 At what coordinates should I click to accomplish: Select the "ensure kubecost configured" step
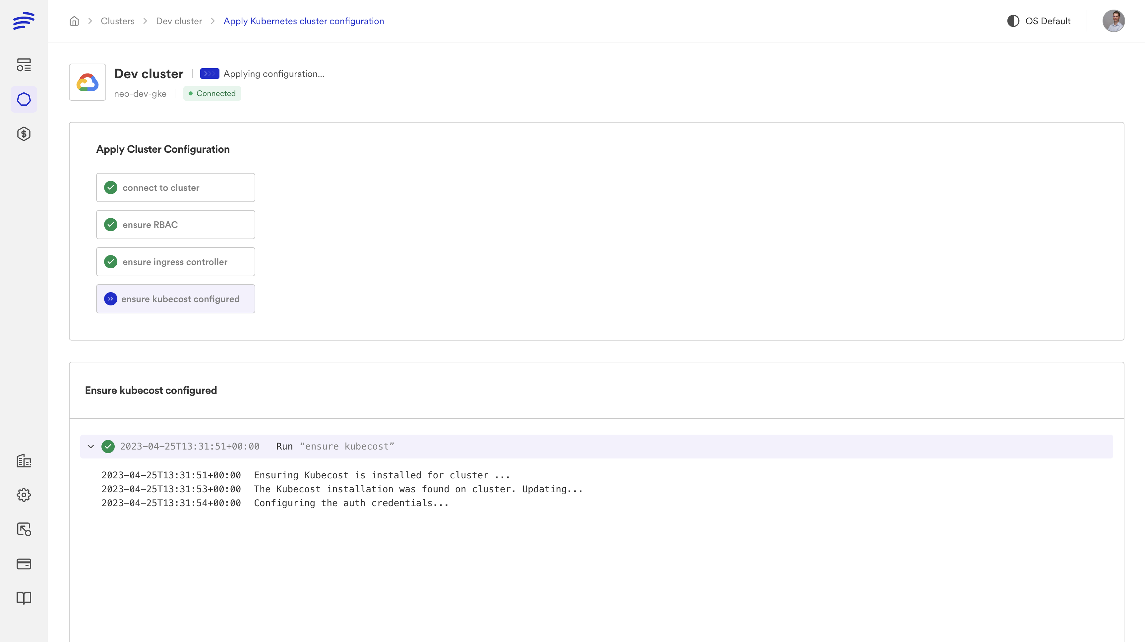(176, 299)
